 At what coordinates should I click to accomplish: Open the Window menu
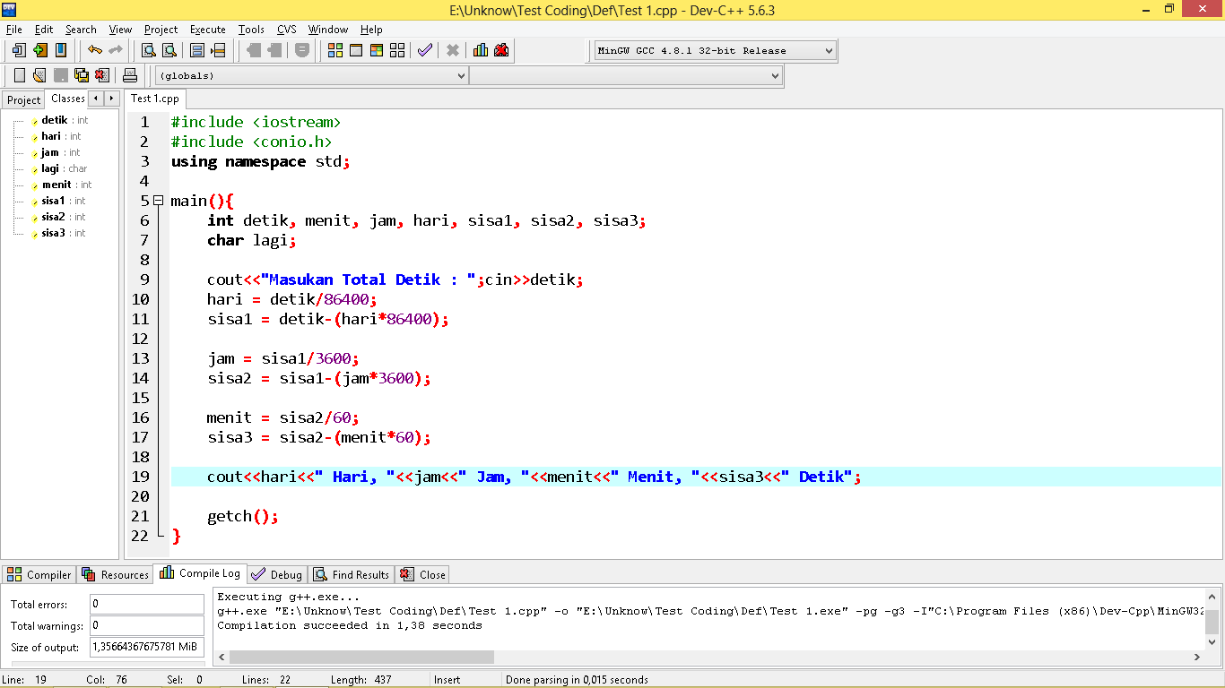(x=328, y=30)
